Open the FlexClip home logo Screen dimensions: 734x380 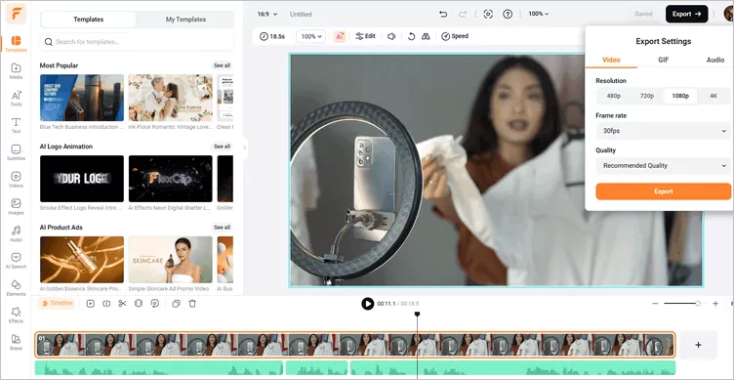[x=16, y=14]
